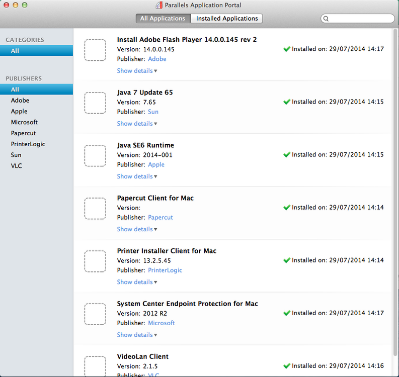Screen dimensions: 399x377
Task: Click the Adobe Flash Player placeholder icon
Action: click(x=95, y=50)
